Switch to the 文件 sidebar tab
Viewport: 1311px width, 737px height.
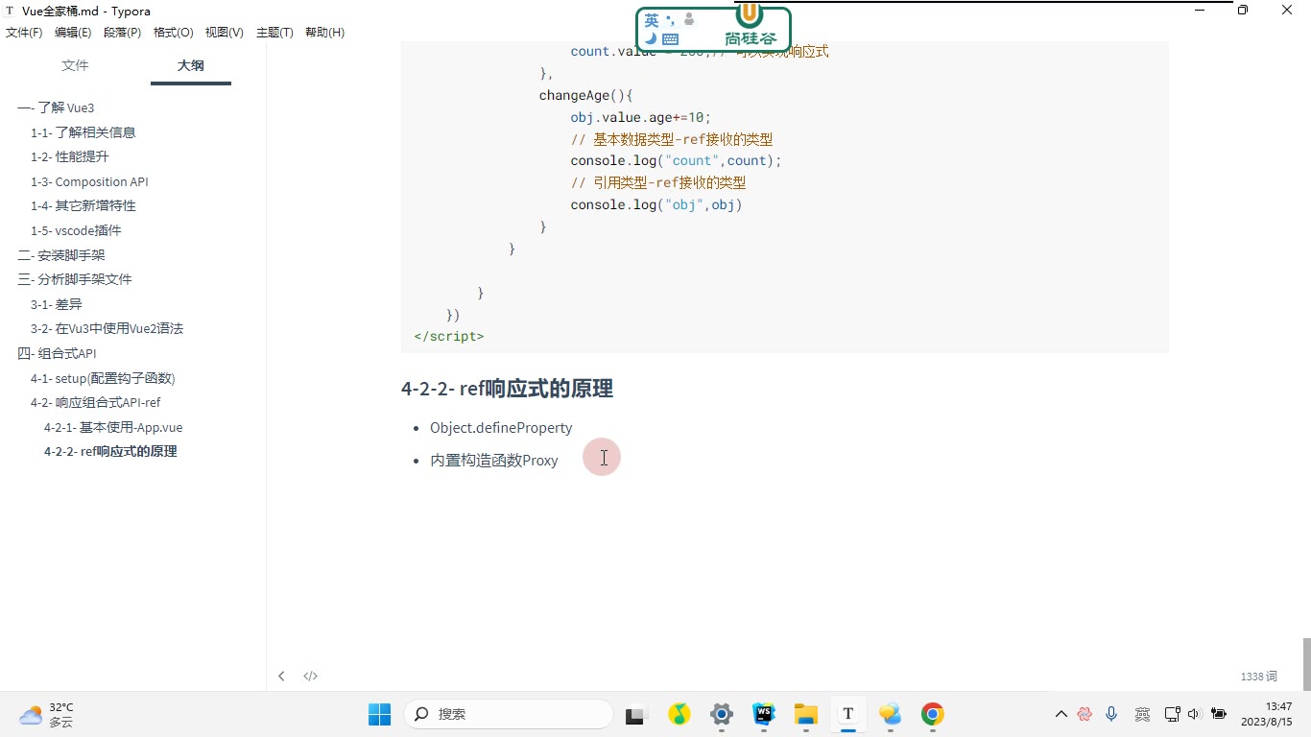pyautogui.click(x=75, y=65)
